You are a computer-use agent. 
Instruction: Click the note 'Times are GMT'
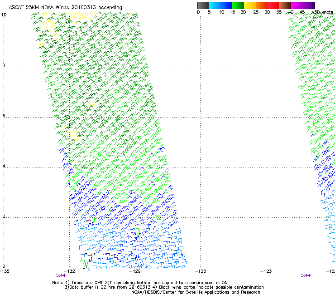[x=87, y=283]
